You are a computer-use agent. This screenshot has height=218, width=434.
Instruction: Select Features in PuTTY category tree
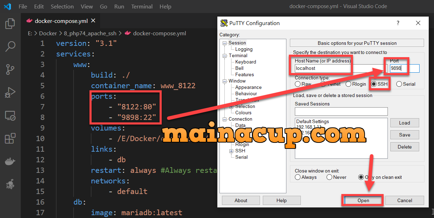[x=244, y=74]
